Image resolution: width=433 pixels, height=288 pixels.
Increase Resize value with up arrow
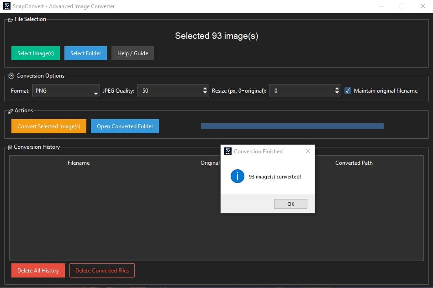[337, 88]
